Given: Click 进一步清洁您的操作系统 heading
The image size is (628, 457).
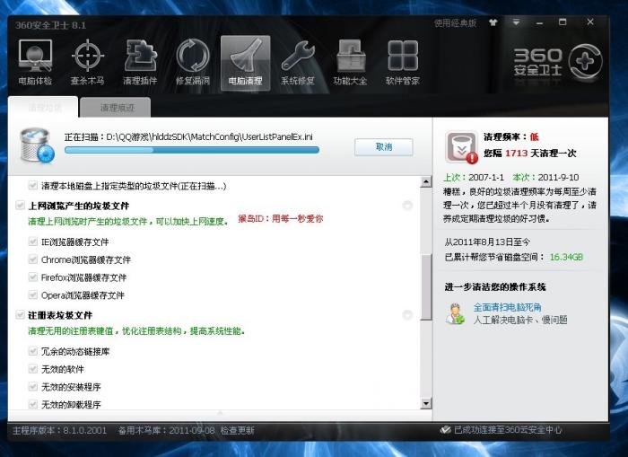Looking at the screenshot, I should tap(495, 287).
